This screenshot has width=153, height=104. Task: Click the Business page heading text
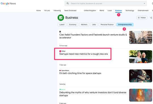click(x=72, y=18)
